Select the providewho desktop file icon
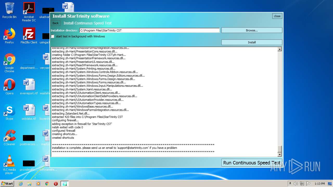The height and width of the screenshot is (187, 333). click(x=29, y=165)
